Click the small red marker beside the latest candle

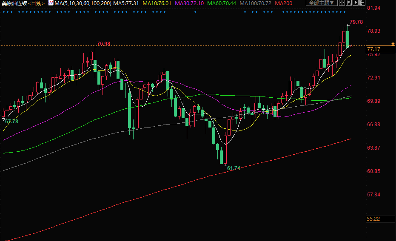point(351,46)
